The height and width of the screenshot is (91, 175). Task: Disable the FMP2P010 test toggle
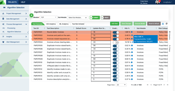pyautogui.click(x=116, y=63)
